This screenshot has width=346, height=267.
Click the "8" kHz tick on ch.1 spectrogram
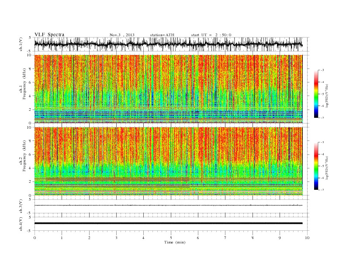pos(31,69)
